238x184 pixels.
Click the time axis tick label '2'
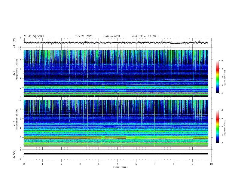61,164
